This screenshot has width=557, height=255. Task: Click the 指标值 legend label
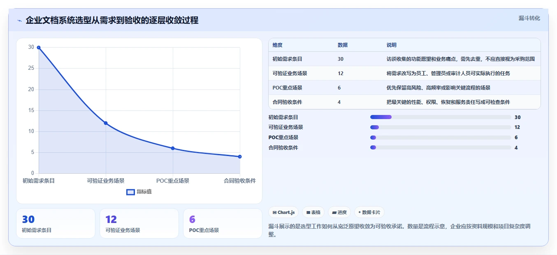coord(144,192)
